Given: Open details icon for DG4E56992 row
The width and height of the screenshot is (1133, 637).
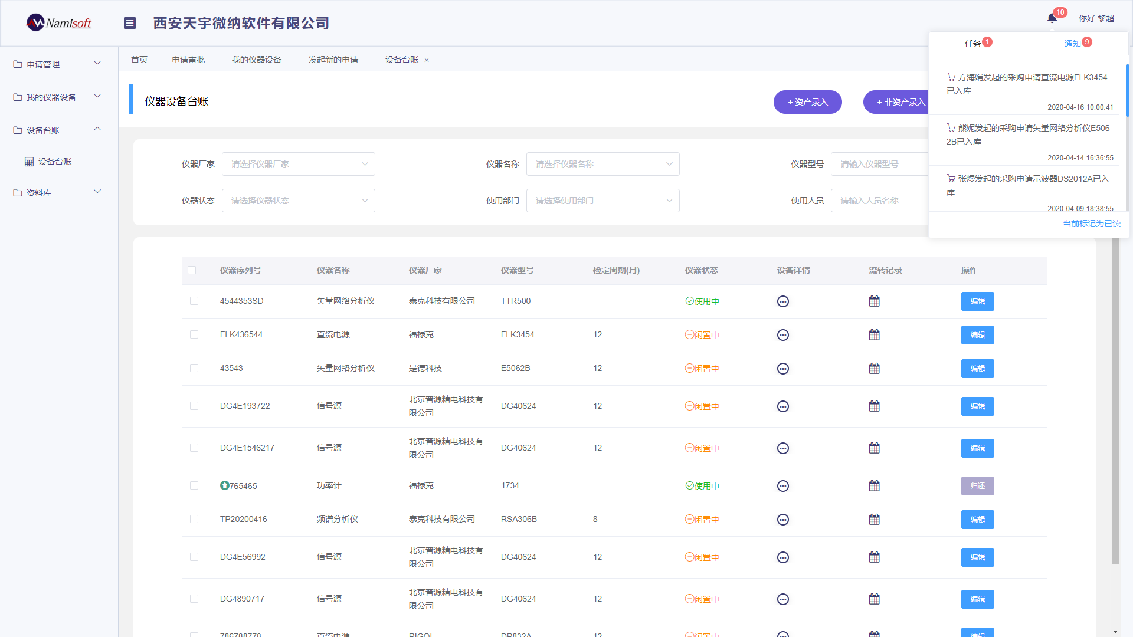Looking at the screenshot, I should (x=782, y=557).
